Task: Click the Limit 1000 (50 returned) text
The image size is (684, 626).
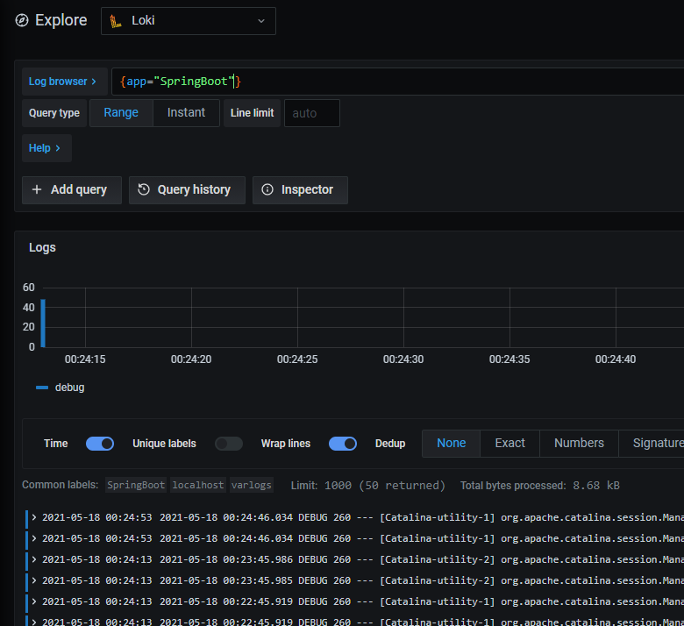Action: [367, 486]
